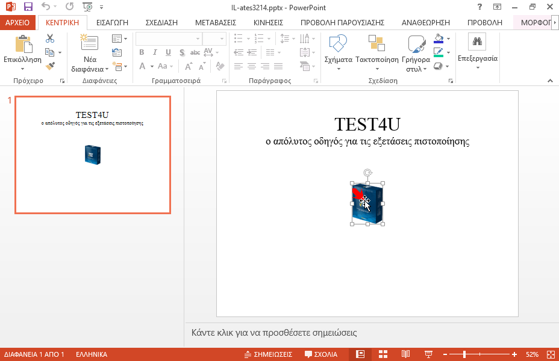
Task: Toggle text shadow
Action: tap(182, 53)
